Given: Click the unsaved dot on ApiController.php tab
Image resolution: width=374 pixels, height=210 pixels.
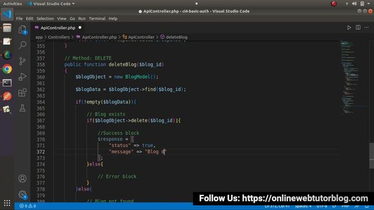Looking at the screenshot, I should click(x=80, y=27).
